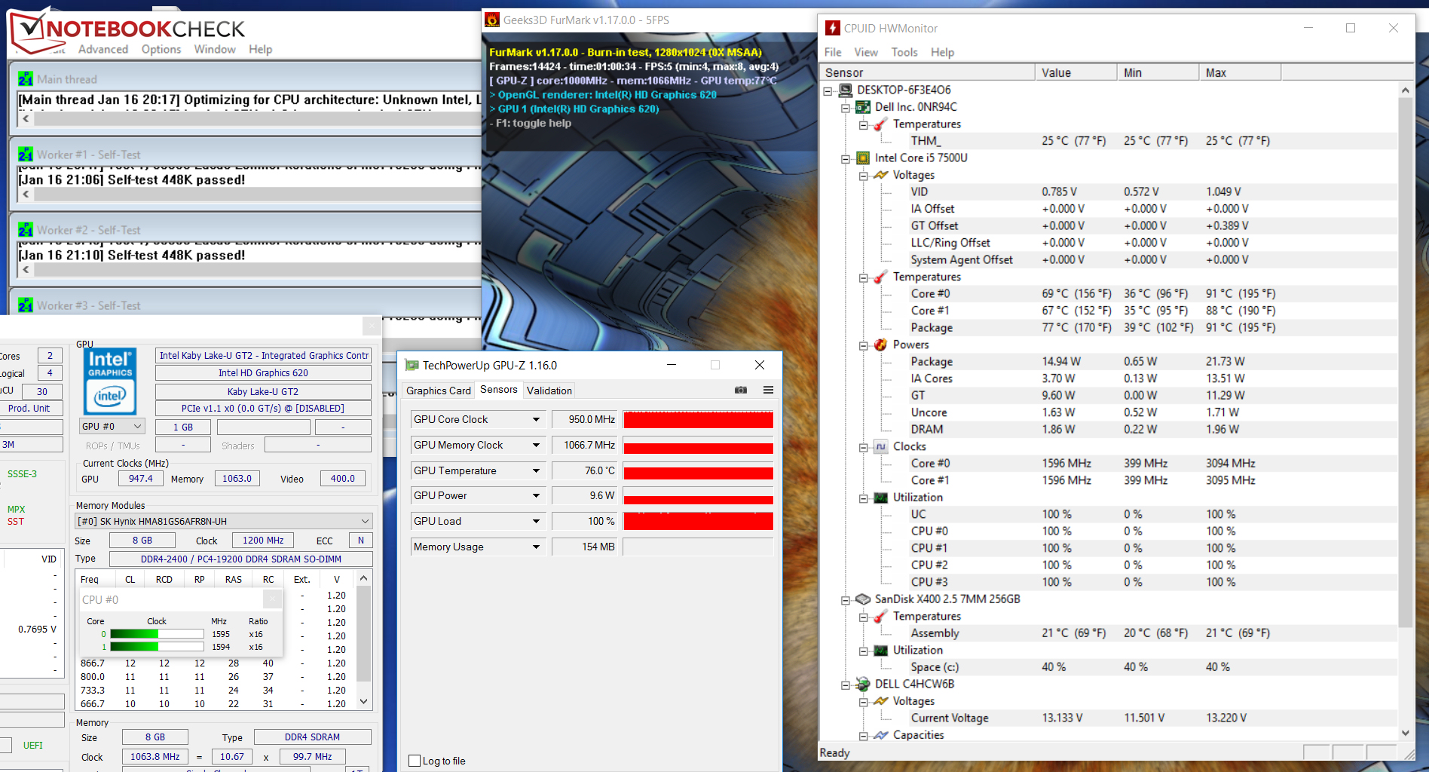Collapse the SanDisk X400 tree node
Viewport: 1429px width, 772px height.
pos(846,599)
